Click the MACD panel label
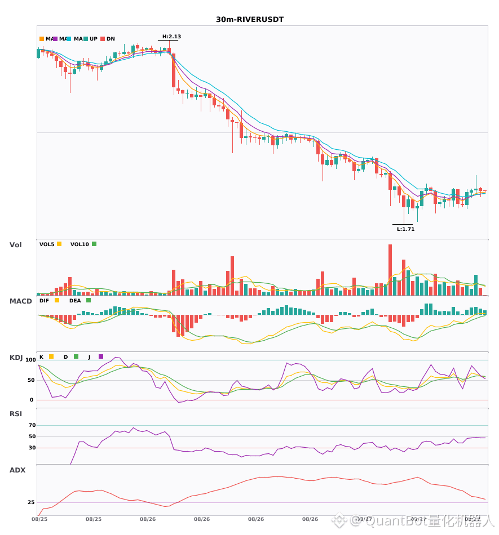Image resolution: width=499 pixels, height=535 pixels. [20, 301]
